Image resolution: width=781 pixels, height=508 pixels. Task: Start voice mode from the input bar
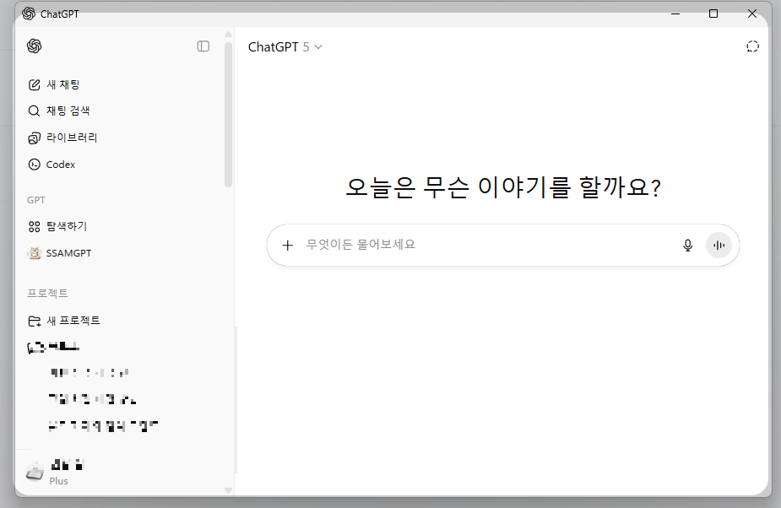719,245
